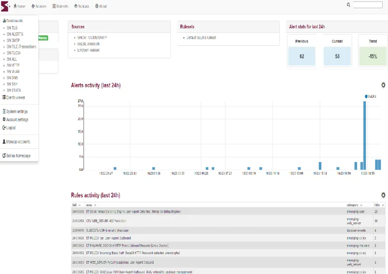Toggle SELKS legend in chart
The width and height of the screenshot is (388, 274).
370,96
